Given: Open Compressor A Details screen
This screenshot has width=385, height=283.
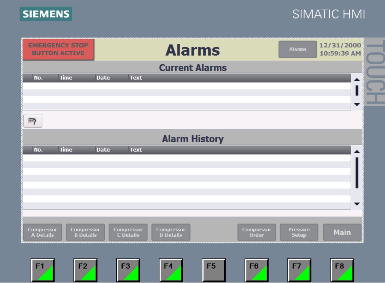Looking at the screenshot, I should pyautogui.click(x=42, y=232).
